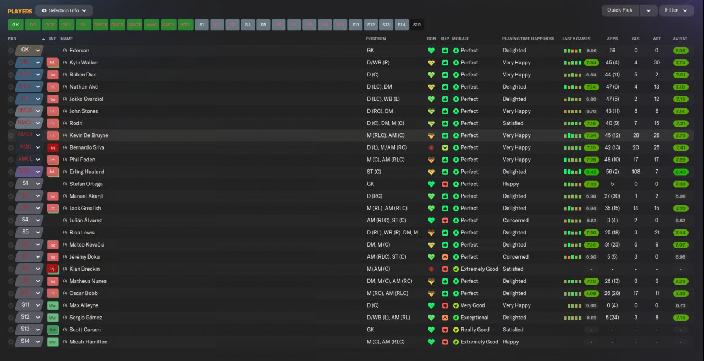This screenshot has height=361, width=704.
Task: Toggle the pick circle for Nathan Aké
Action: 11,87
